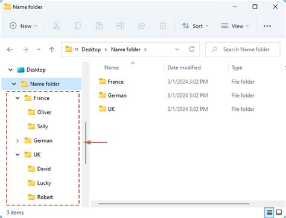This screenshot has height=218, width=286.
Task: Click the Search Name folder box
Action: point(243,49)
